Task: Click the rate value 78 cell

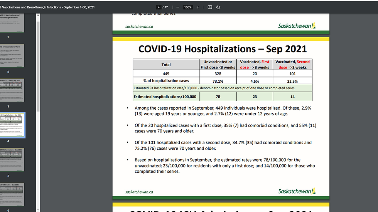Action: [218, 97]
